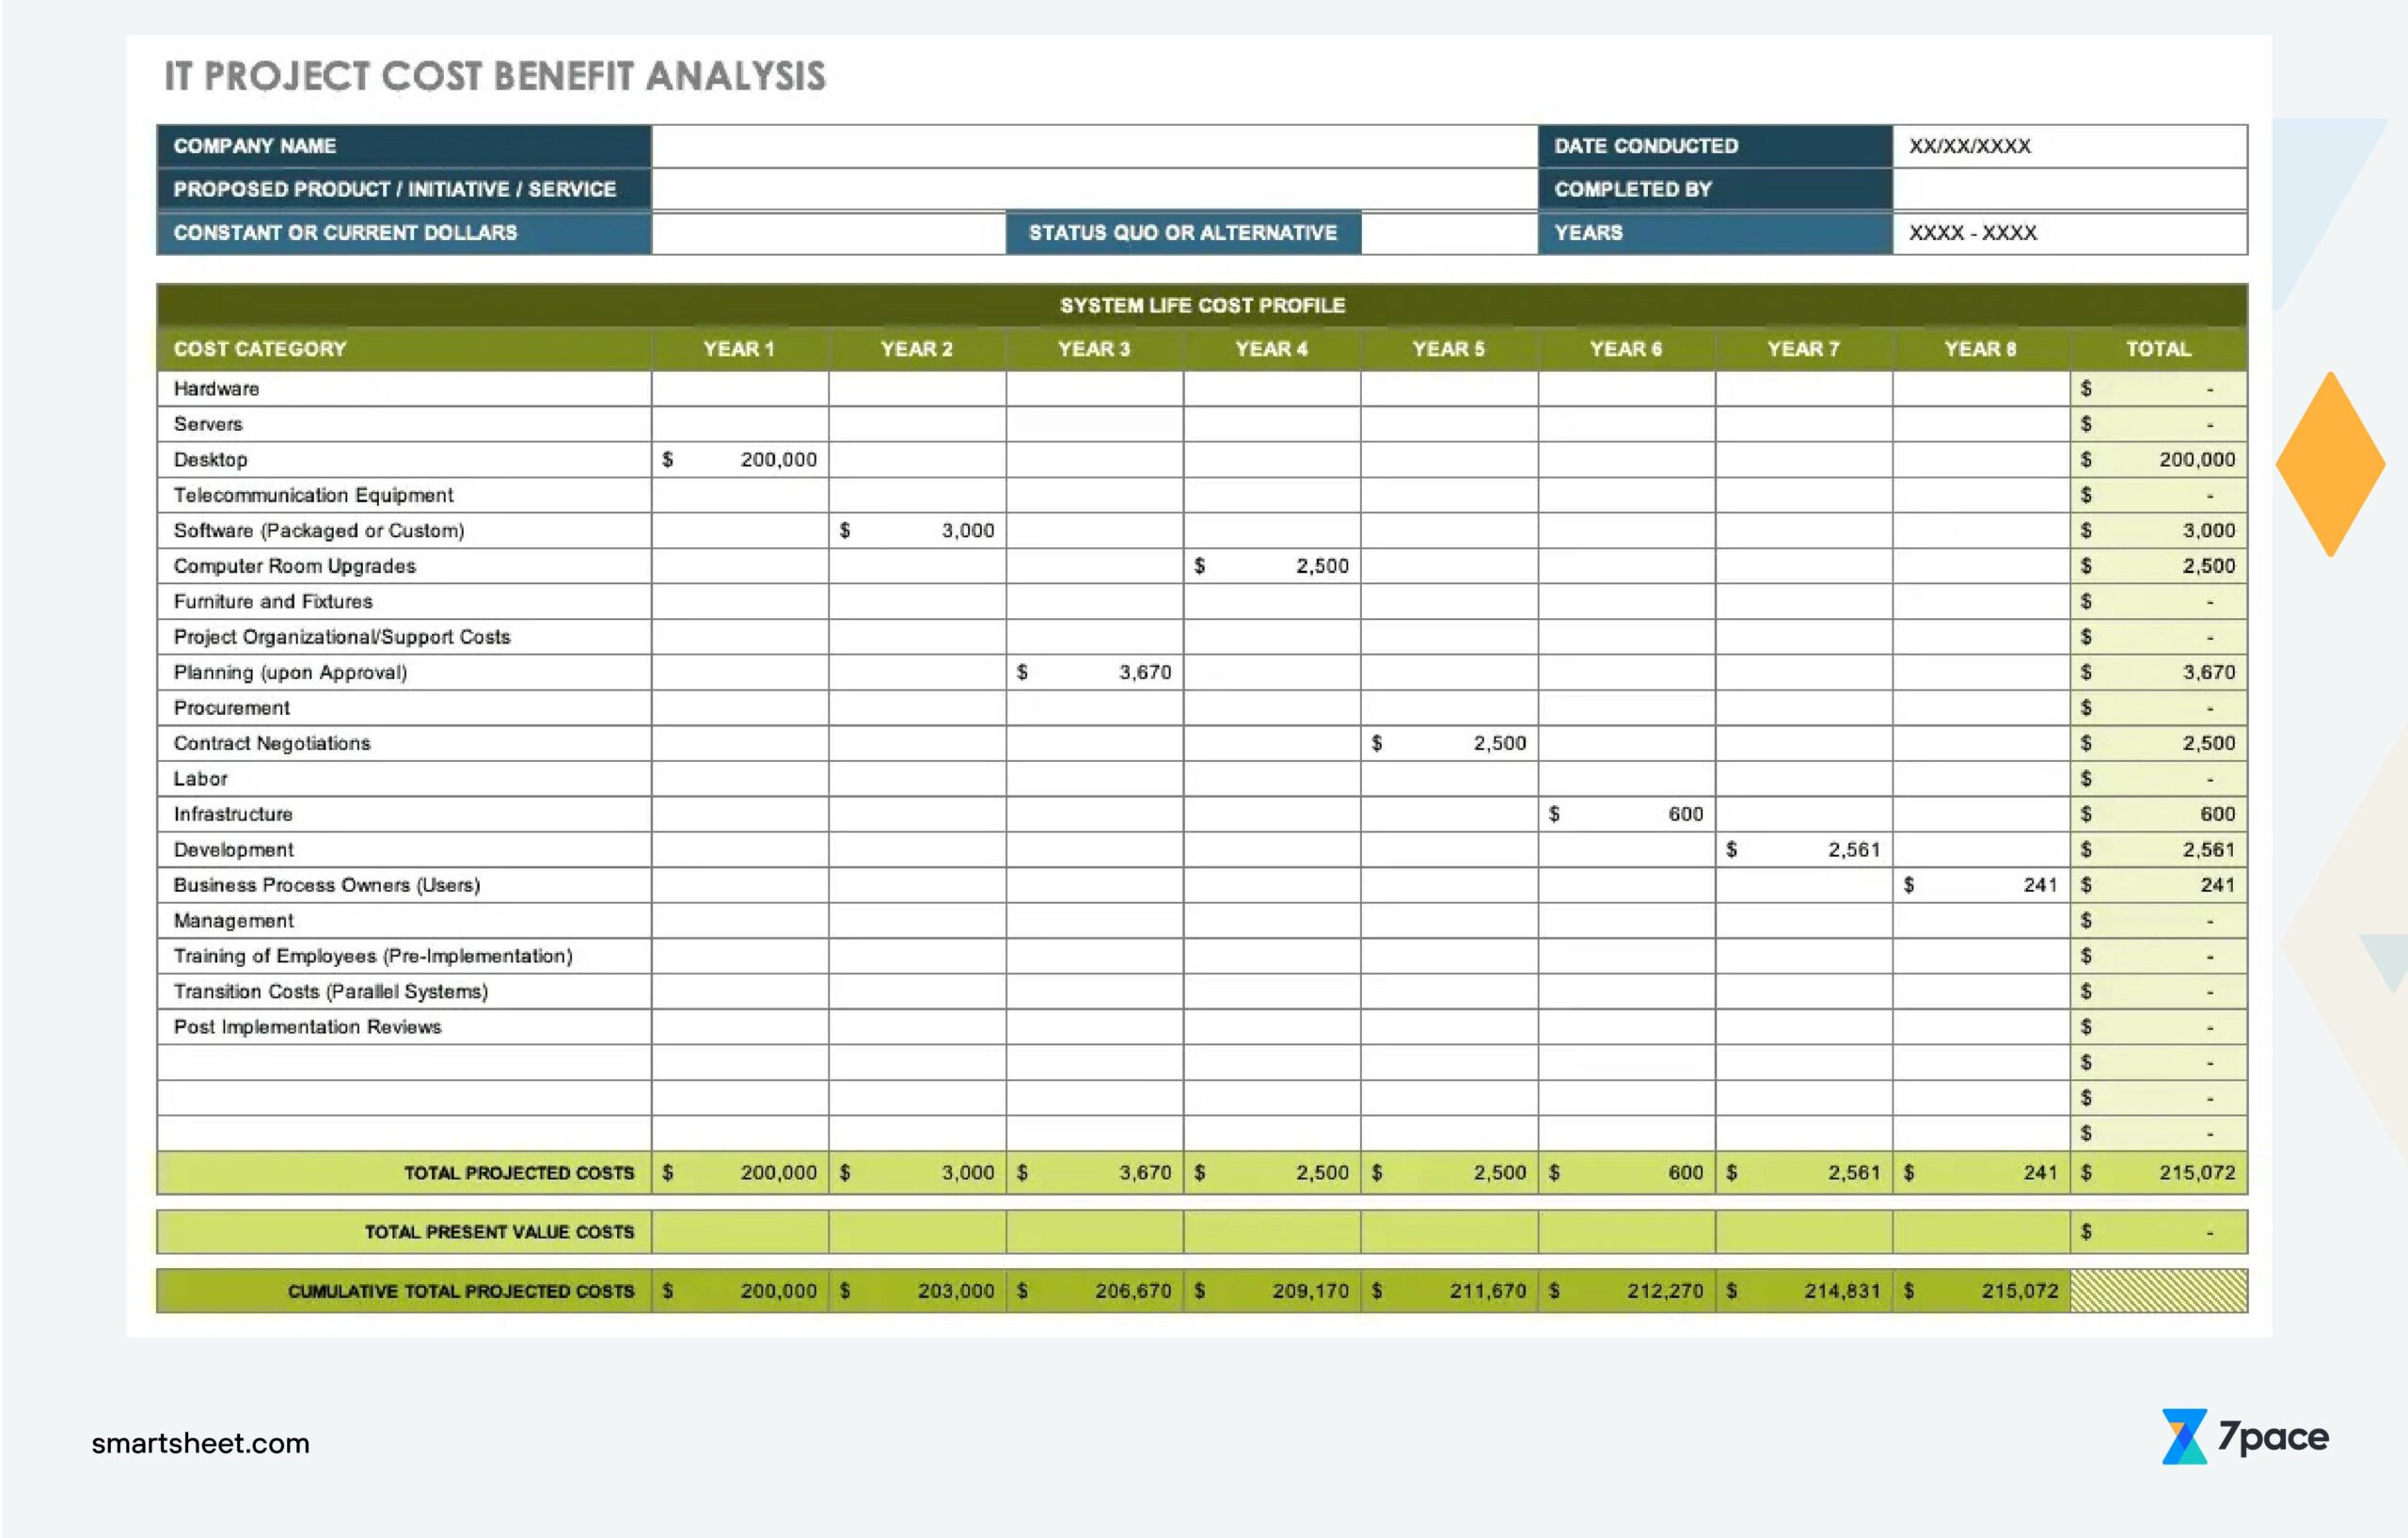This screenshot has width=2408, height=1538.
Task: Select Infrastructure Year 6 cell 600
Action: pyautogui.click(x=1626, y=814)
